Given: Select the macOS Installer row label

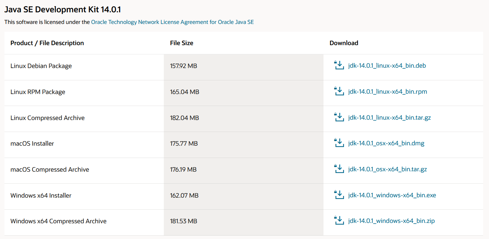Looking at the screenshot, I should 32,144.
